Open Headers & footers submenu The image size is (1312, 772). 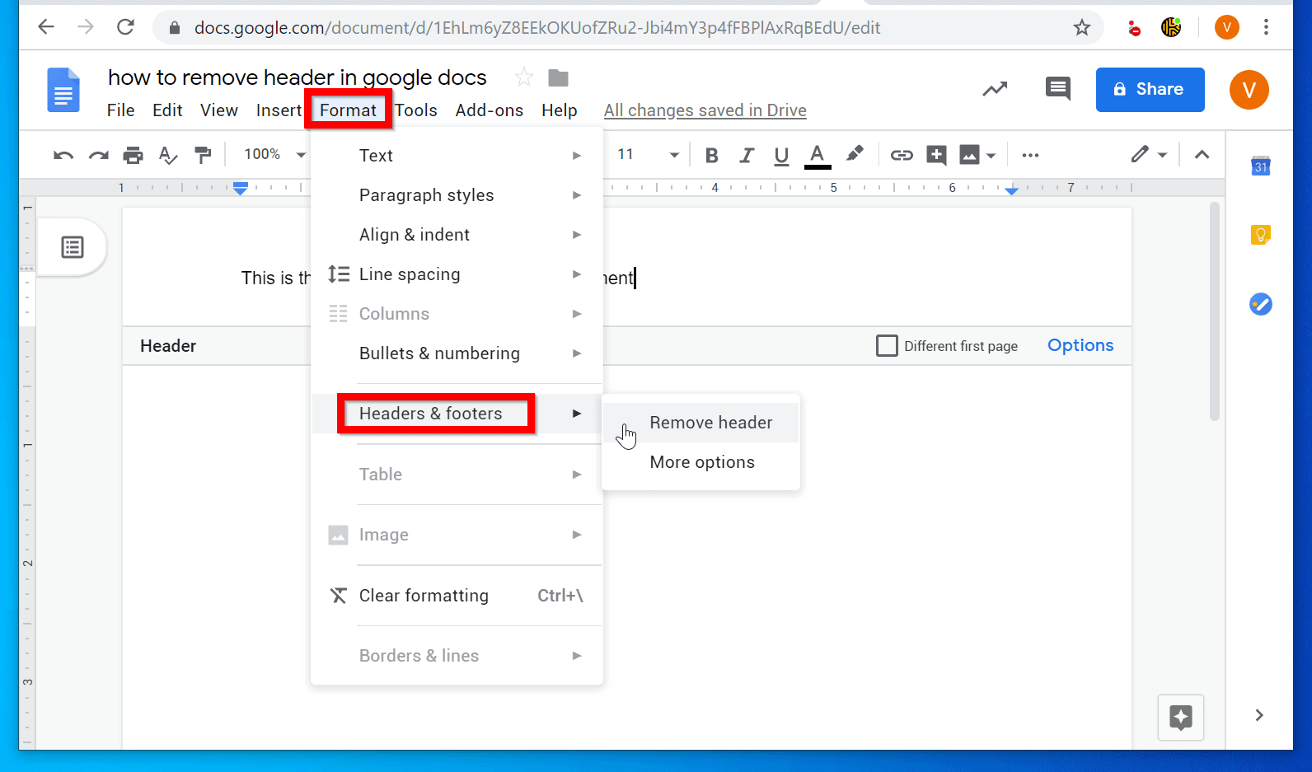point(457,414)
